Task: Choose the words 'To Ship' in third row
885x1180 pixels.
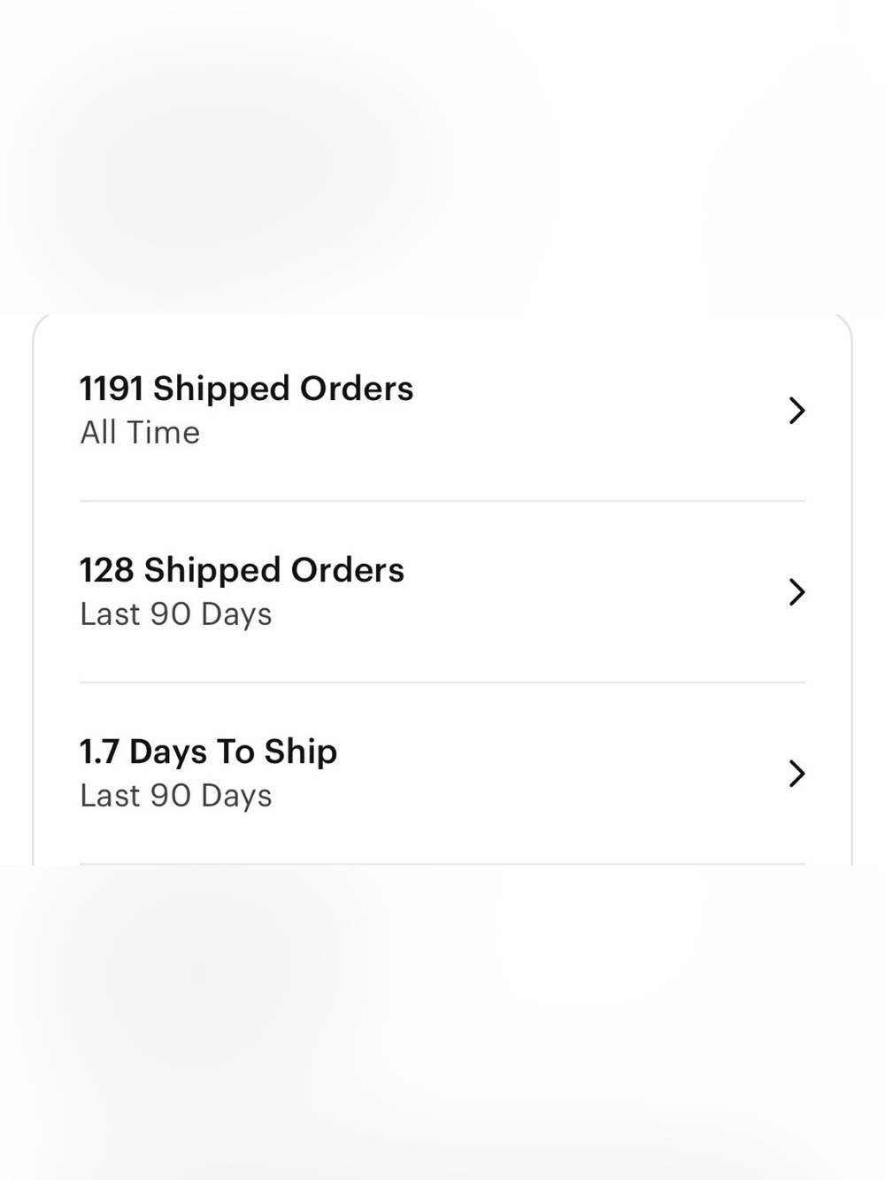Action: pos(277,752)
